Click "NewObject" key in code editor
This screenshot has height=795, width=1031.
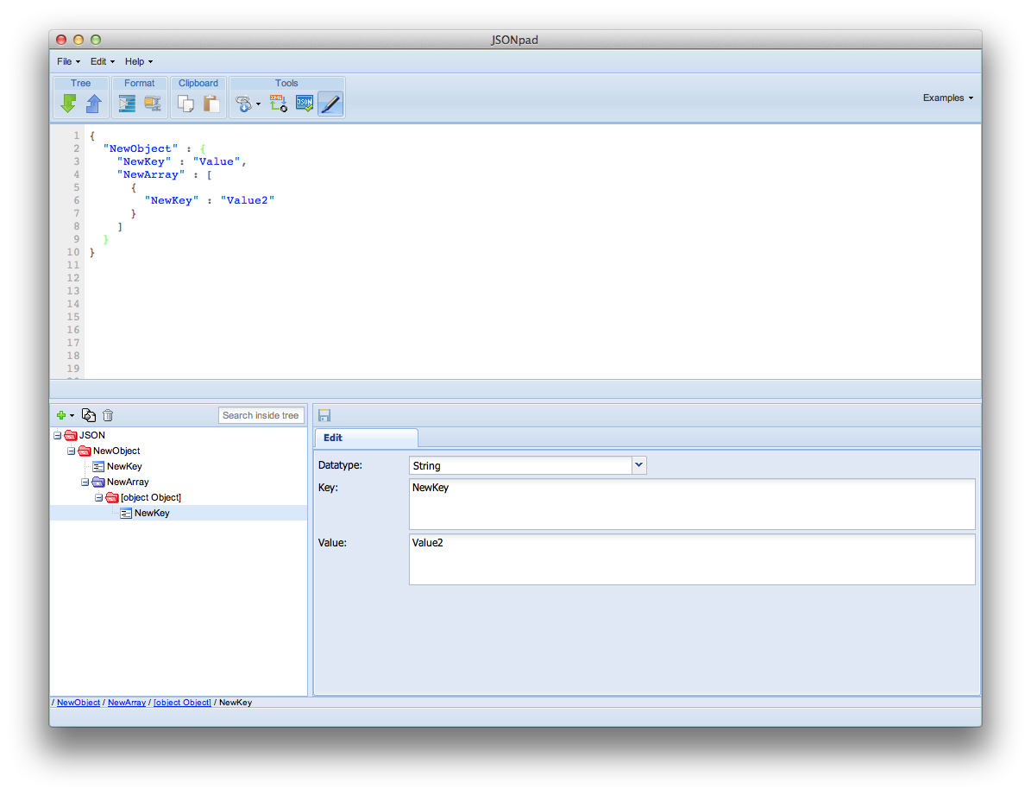coord(140,148)
